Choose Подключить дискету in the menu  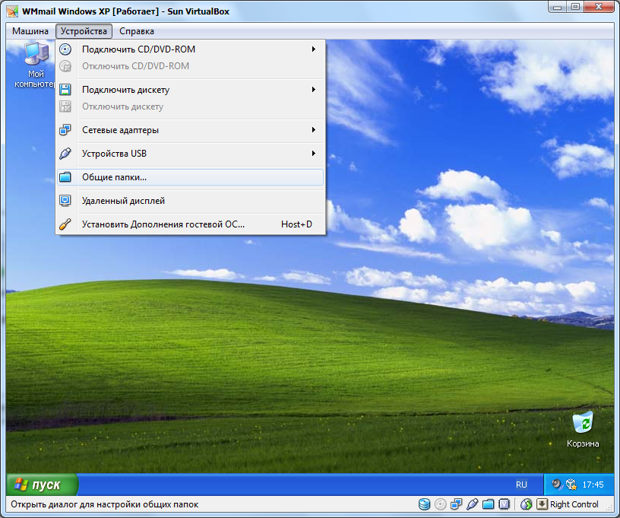[190, 90]
